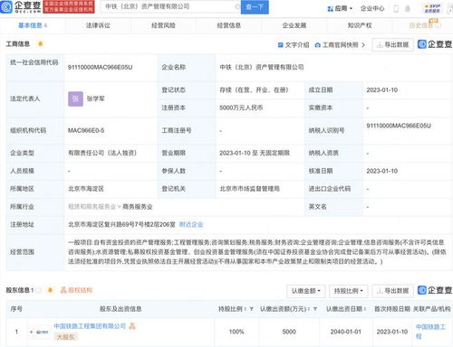Click the registered capital 5000万元人民币
The image size is (453, 347).
click(241, 108)
